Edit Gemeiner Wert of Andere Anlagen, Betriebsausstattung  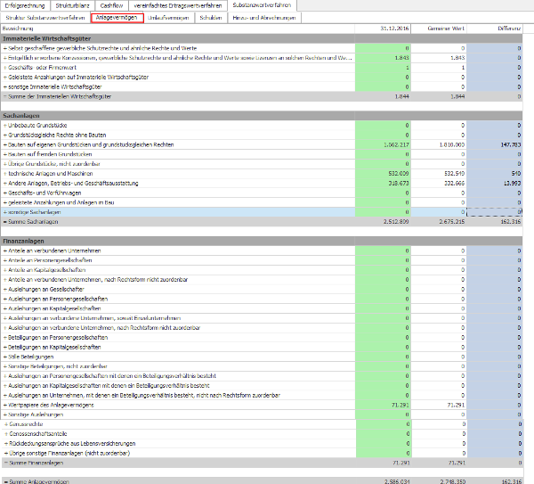439,183
